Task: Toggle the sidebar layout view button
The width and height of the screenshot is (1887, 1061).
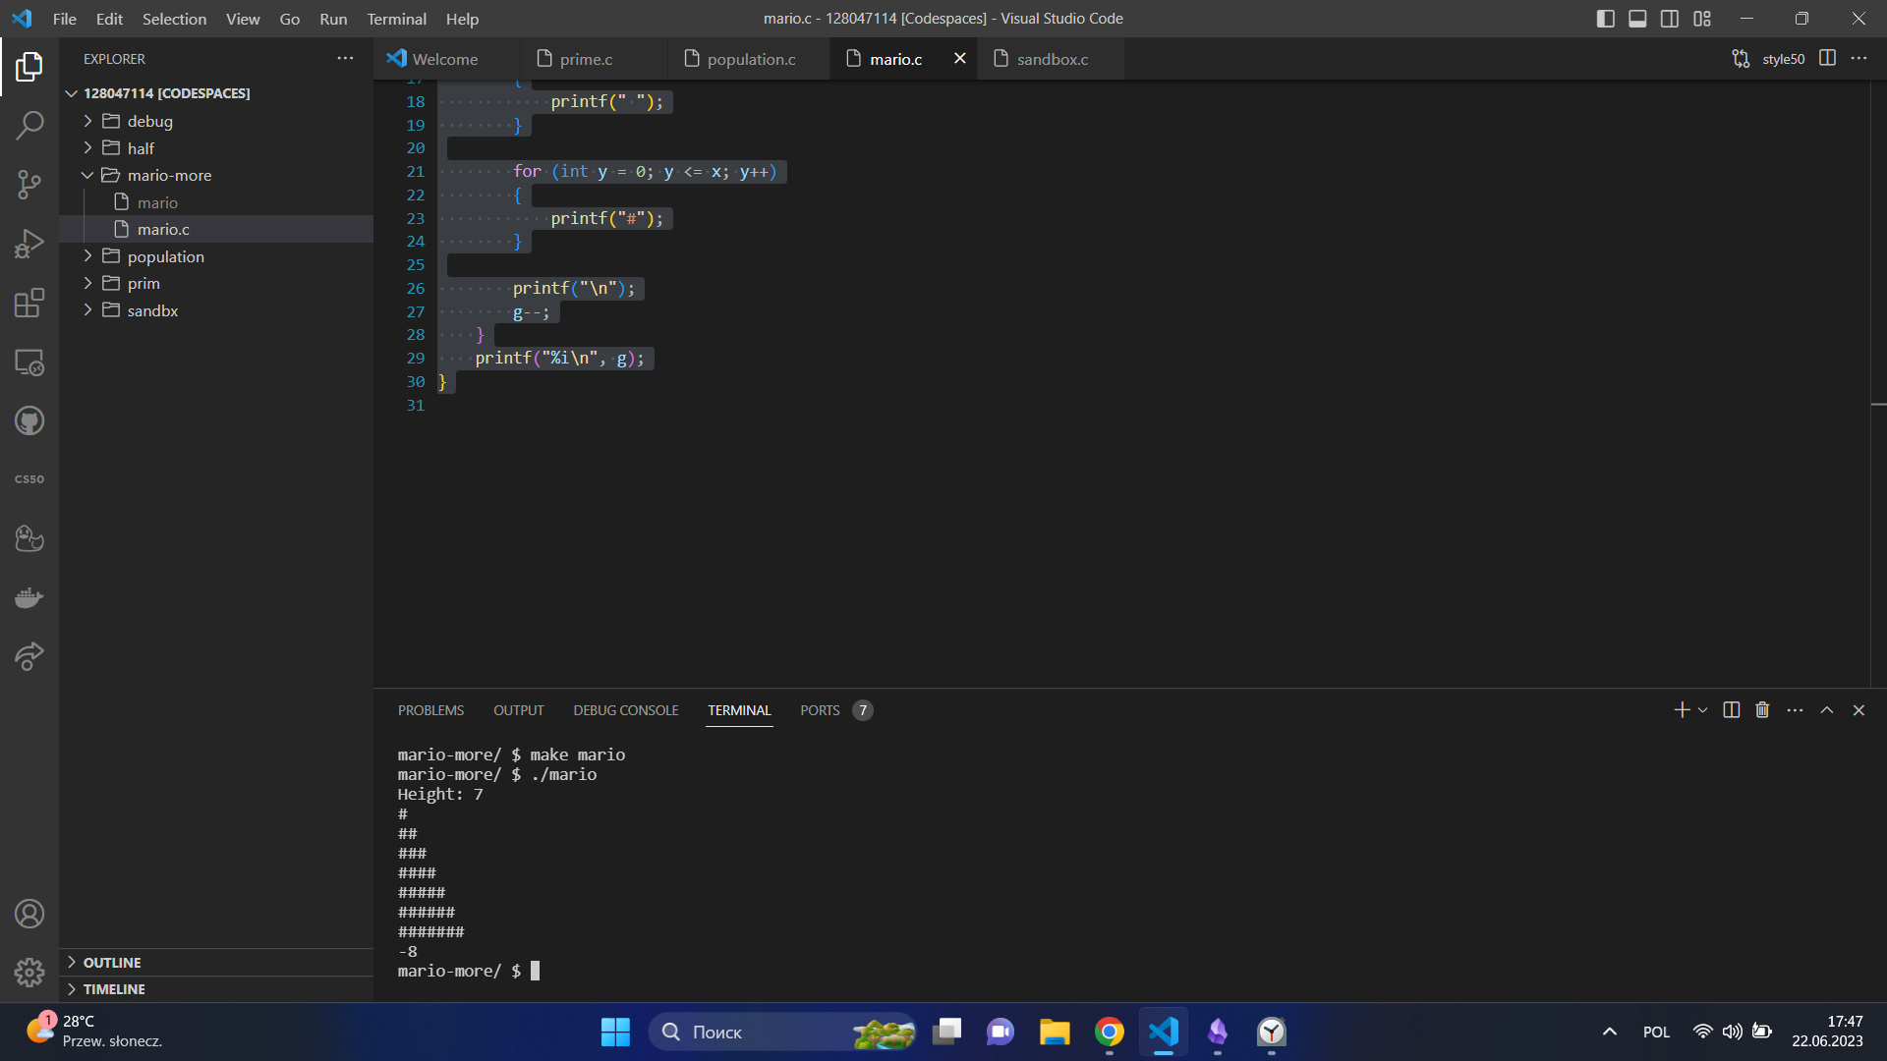Action: [1605, 17]
